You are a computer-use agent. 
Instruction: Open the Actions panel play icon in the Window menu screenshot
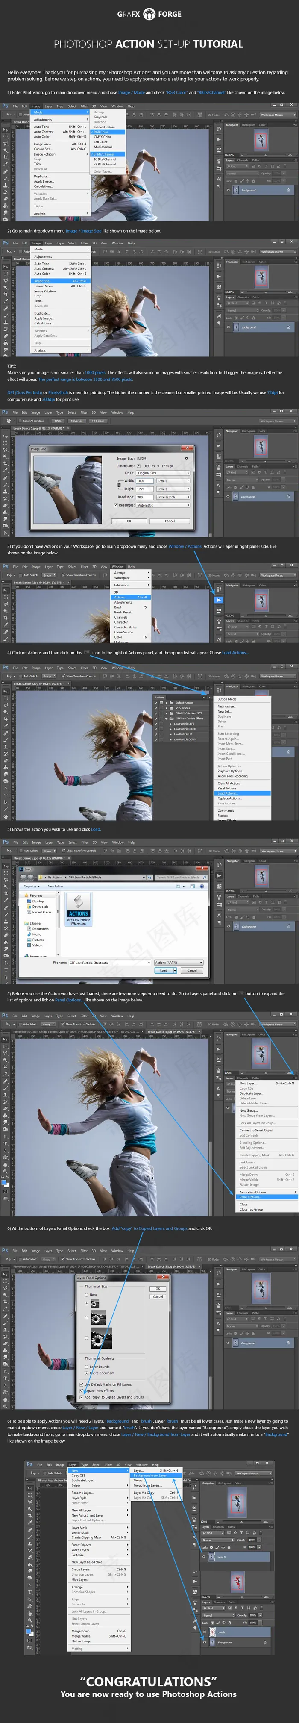218,600
